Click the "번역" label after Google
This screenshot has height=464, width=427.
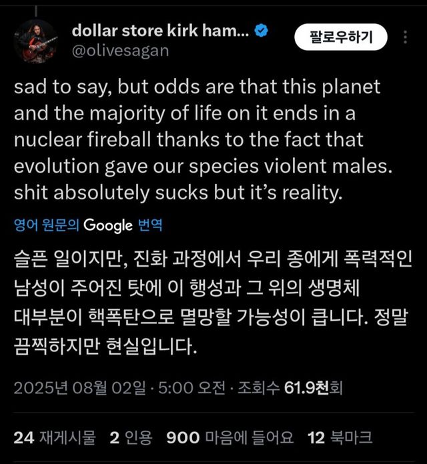click(x=150, y=225)
